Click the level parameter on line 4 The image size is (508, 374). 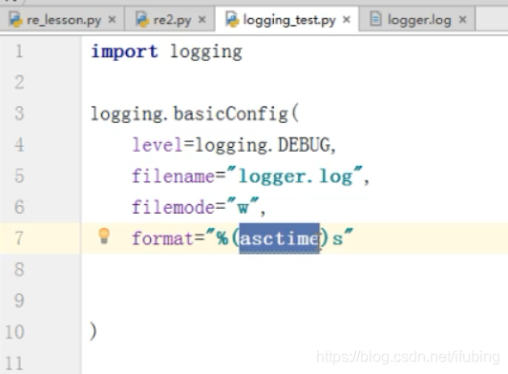tap(158, 144)
